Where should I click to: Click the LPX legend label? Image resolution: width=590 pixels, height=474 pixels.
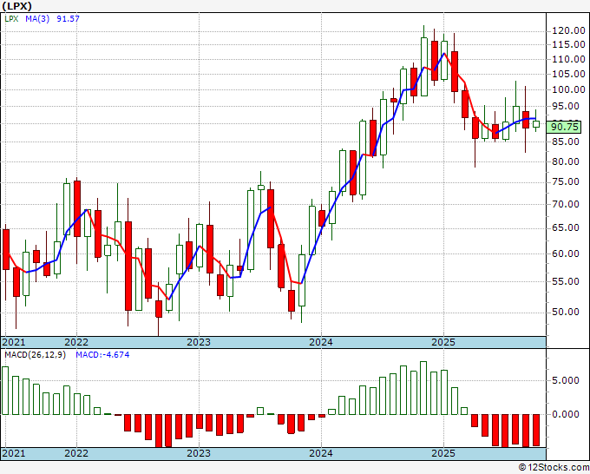11,18
